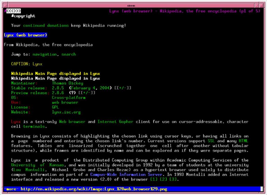Follow the 'University of Kansas' link
267x195 pixels.
(x=38, y=165)
